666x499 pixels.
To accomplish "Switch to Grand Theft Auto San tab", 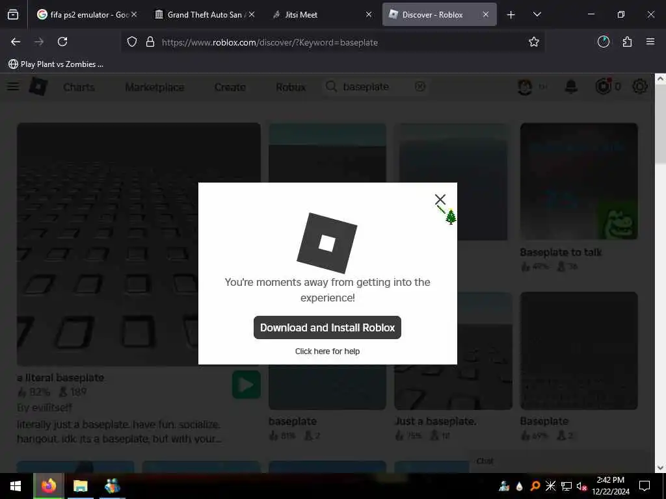I will (205, 14).
